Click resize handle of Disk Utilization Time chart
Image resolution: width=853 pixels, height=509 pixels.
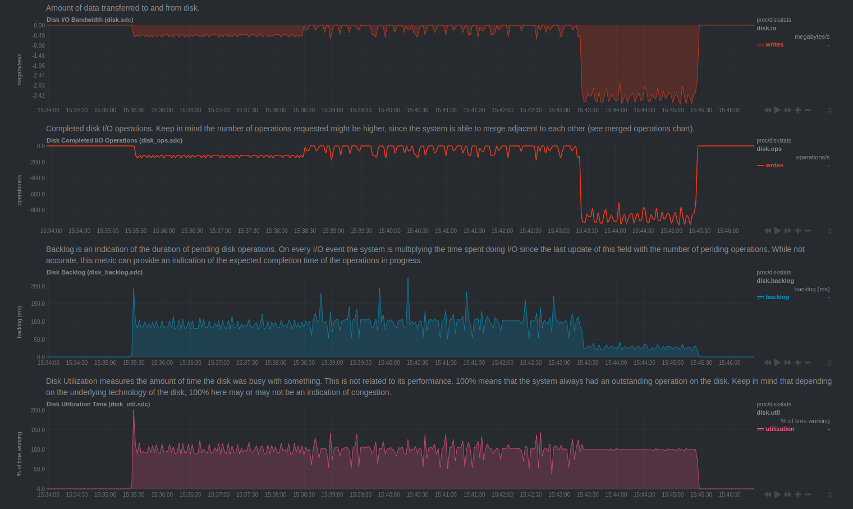coord(829,494)
